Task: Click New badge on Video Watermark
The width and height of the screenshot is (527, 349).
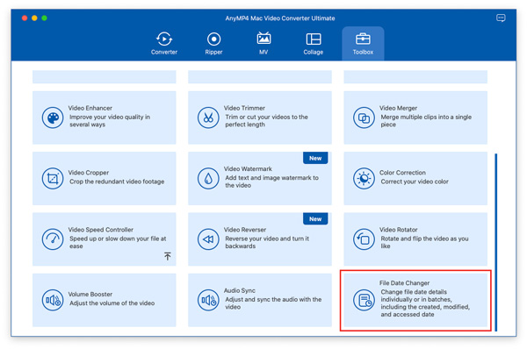Action: pos(315,158)
